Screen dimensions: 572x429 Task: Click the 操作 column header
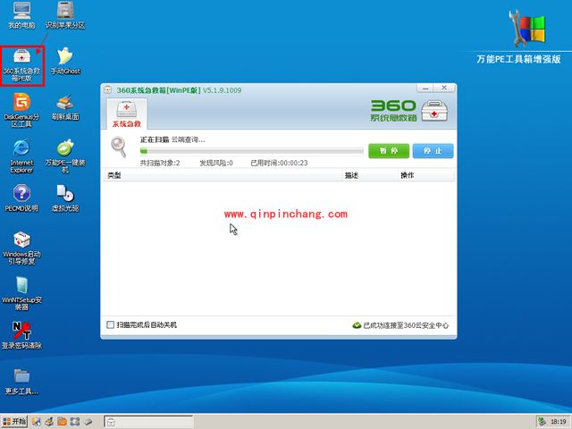pyautogui.click(x=408, y=175)
